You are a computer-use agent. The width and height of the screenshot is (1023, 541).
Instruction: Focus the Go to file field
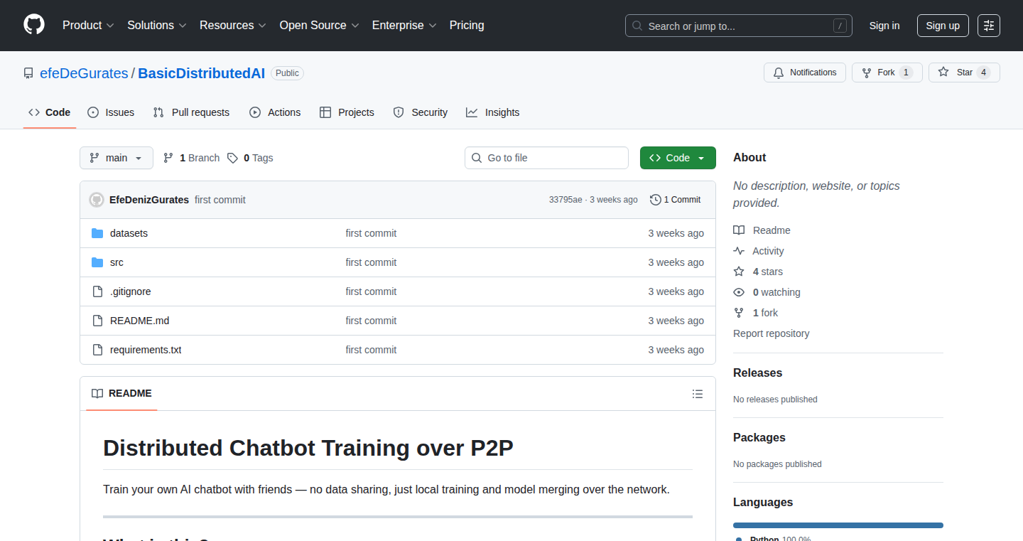tap(546, 158)
